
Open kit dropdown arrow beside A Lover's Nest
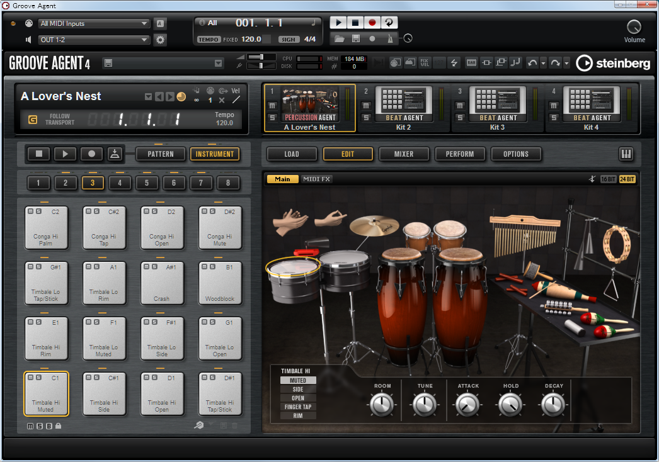(x=148, y=97)
